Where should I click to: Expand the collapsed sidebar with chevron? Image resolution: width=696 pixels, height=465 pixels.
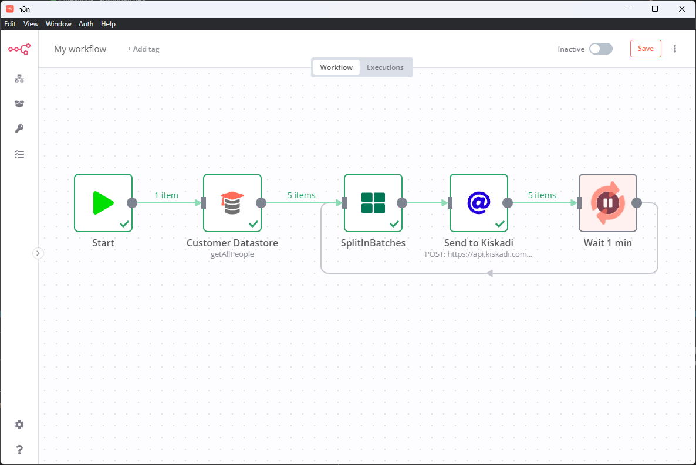[x=38, y=253]
